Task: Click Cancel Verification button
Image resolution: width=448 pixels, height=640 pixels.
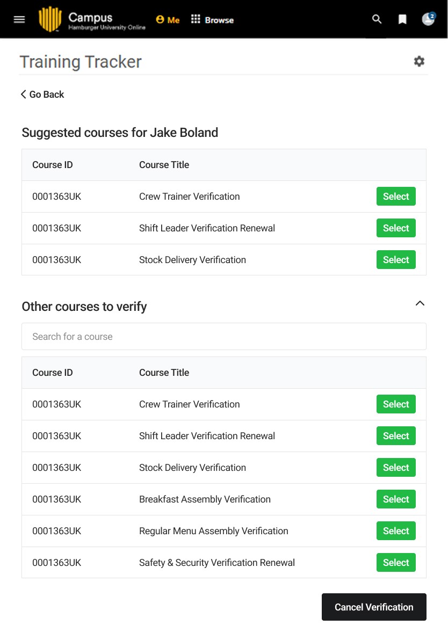Action: point(374,607)
